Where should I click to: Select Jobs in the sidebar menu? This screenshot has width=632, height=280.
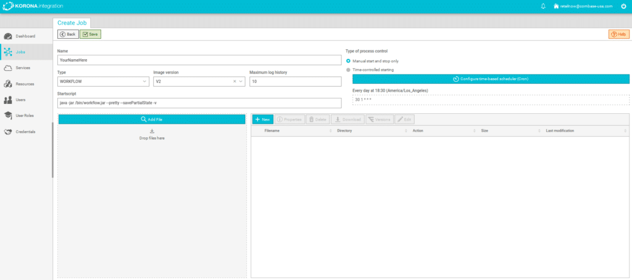(x=20, y=52)
